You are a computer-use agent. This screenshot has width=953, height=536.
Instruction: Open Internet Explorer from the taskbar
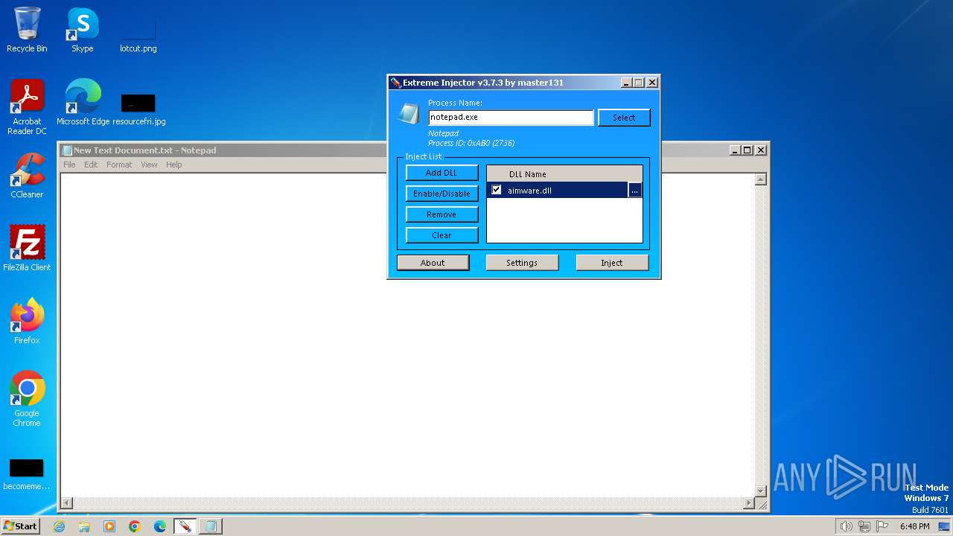(59, 526)
